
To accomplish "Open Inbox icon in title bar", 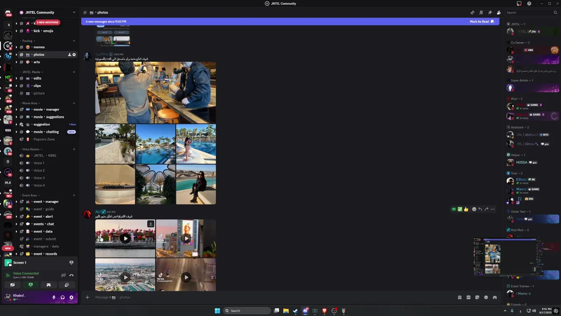I will coord(519,4).
